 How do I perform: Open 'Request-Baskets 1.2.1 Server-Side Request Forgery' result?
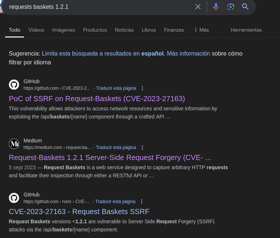click(x=110, y=158)
